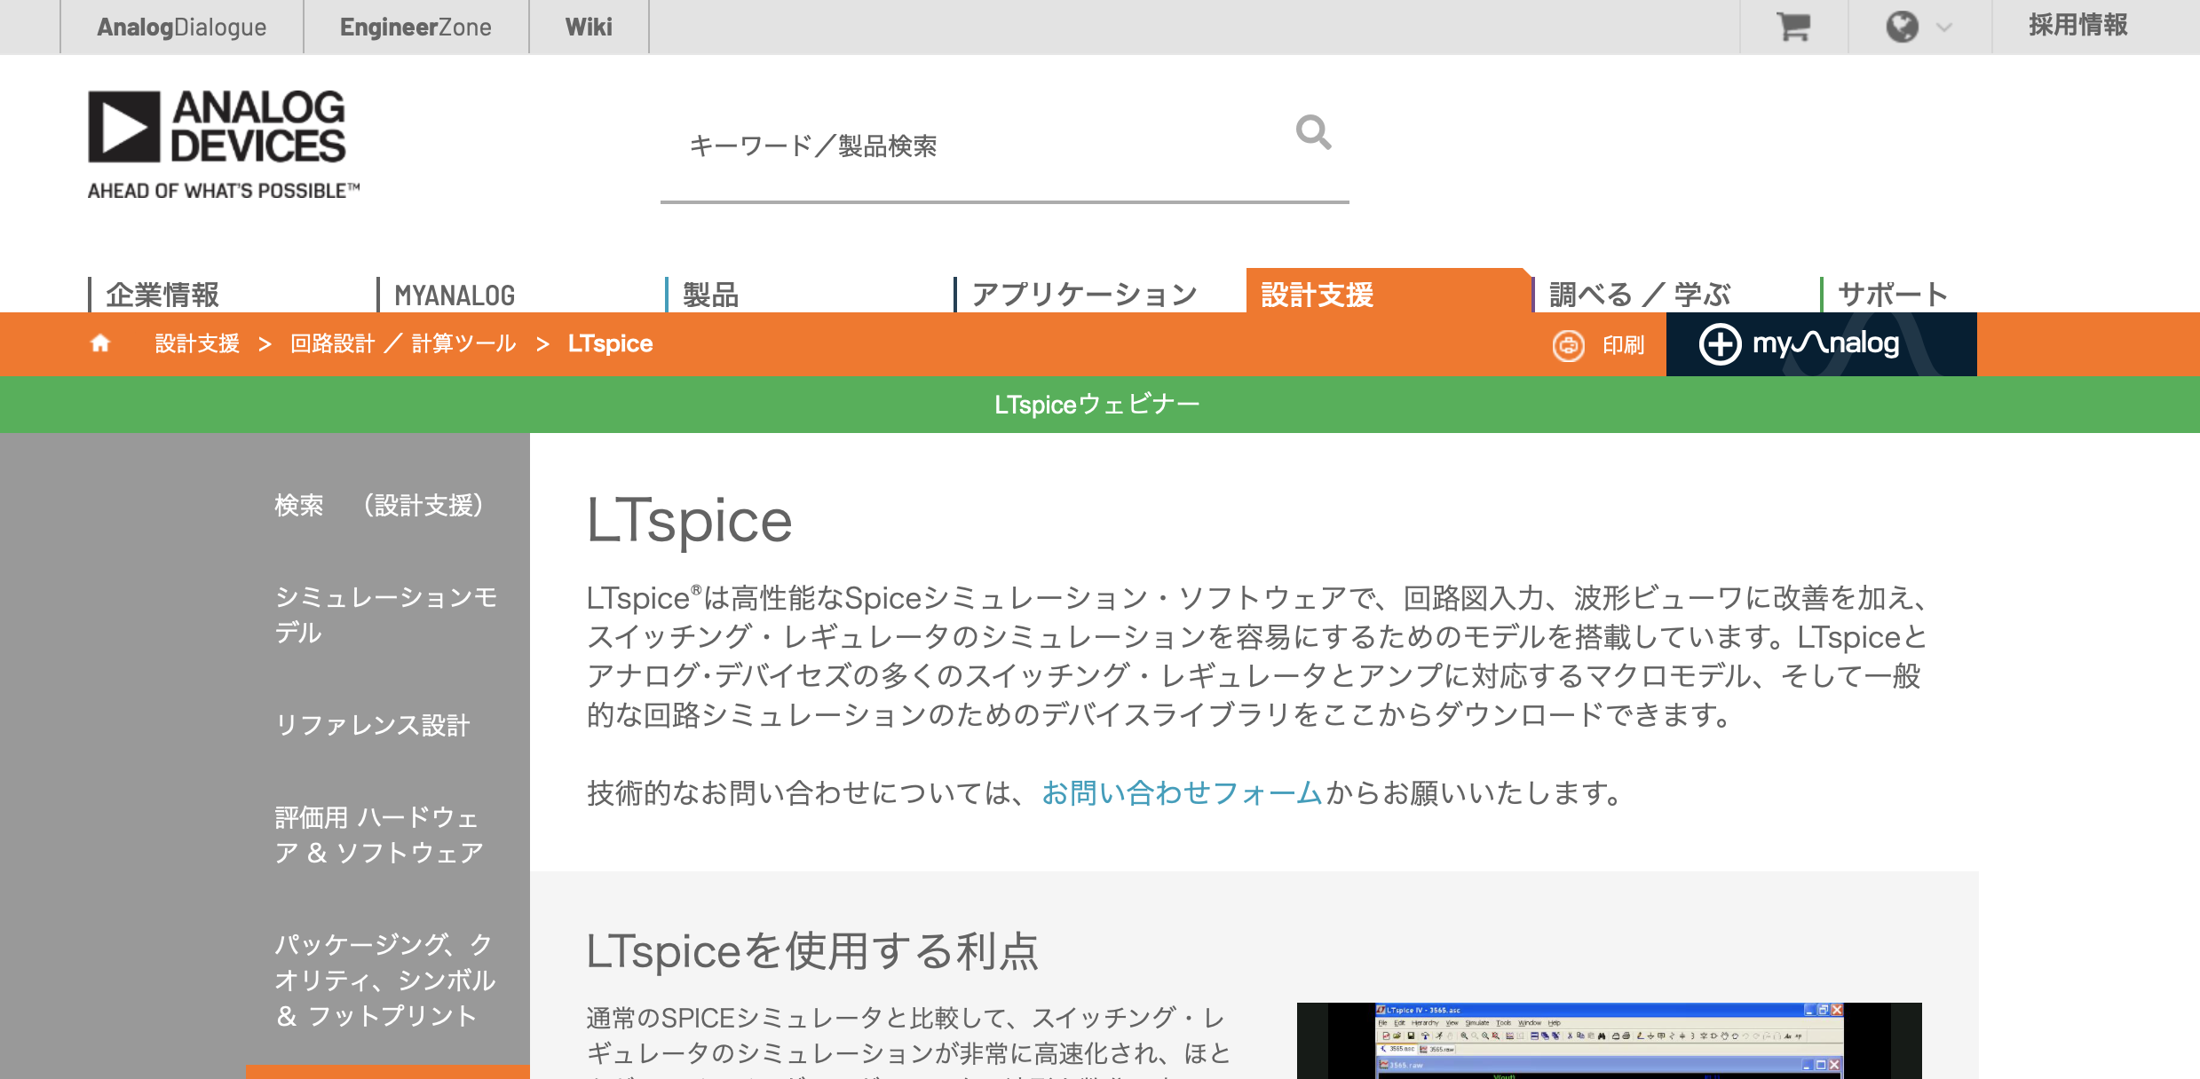Expand the language dropdown chevron
Image resolution: width=2200 pixels, height=1079 pixels.
pyautogui.click(x=1944, y=28)
